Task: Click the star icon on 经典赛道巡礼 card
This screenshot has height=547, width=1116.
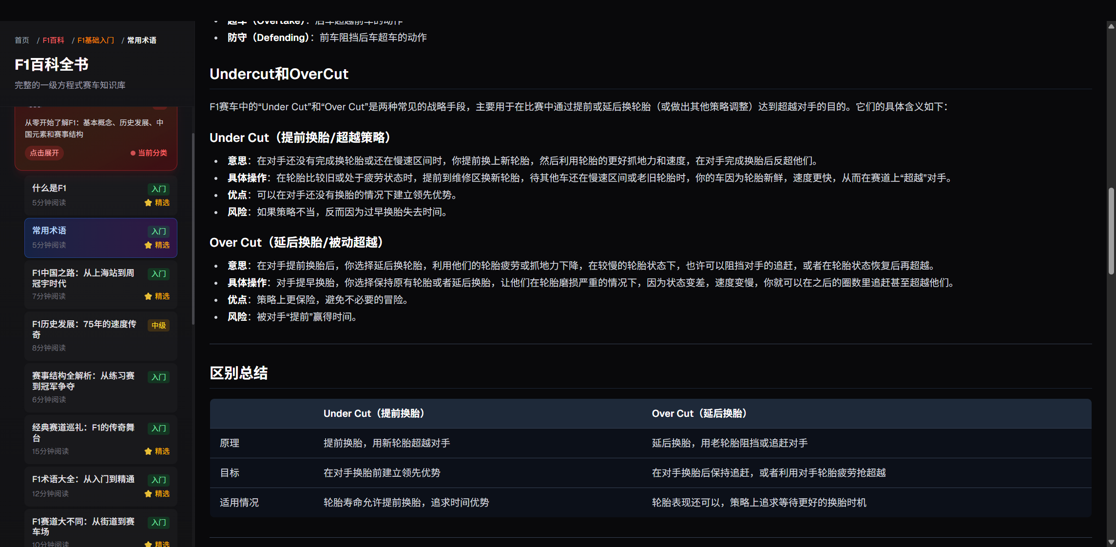Action: [149, 451]
